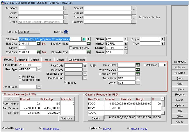Expand the Status dropdown
The height and width of the screenshot is (132, 189).
pos(126,39)
